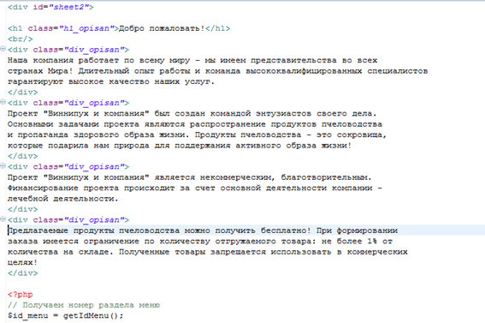
Task: Click the line starting 'Наша компания работает по всему миру'
Action: pyautogui.click(x=192, y=60)
